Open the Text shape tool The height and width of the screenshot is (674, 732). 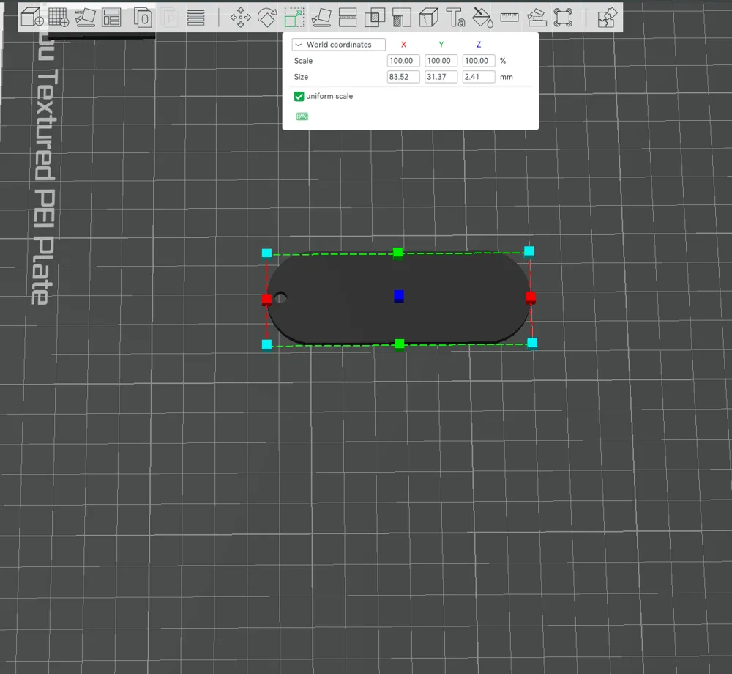pyautogui.click(x=455, y=18)
